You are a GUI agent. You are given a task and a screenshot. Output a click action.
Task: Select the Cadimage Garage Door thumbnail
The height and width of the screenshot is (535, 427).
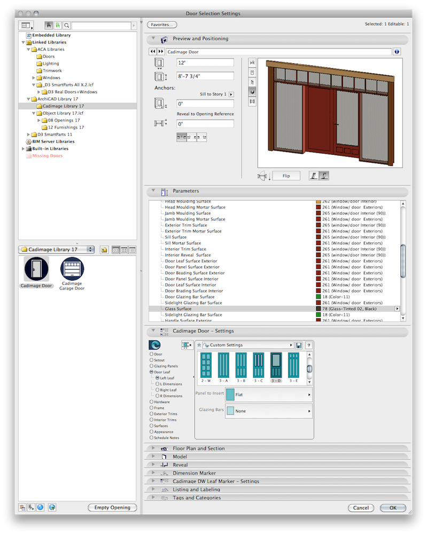click(x=72, y=274)
